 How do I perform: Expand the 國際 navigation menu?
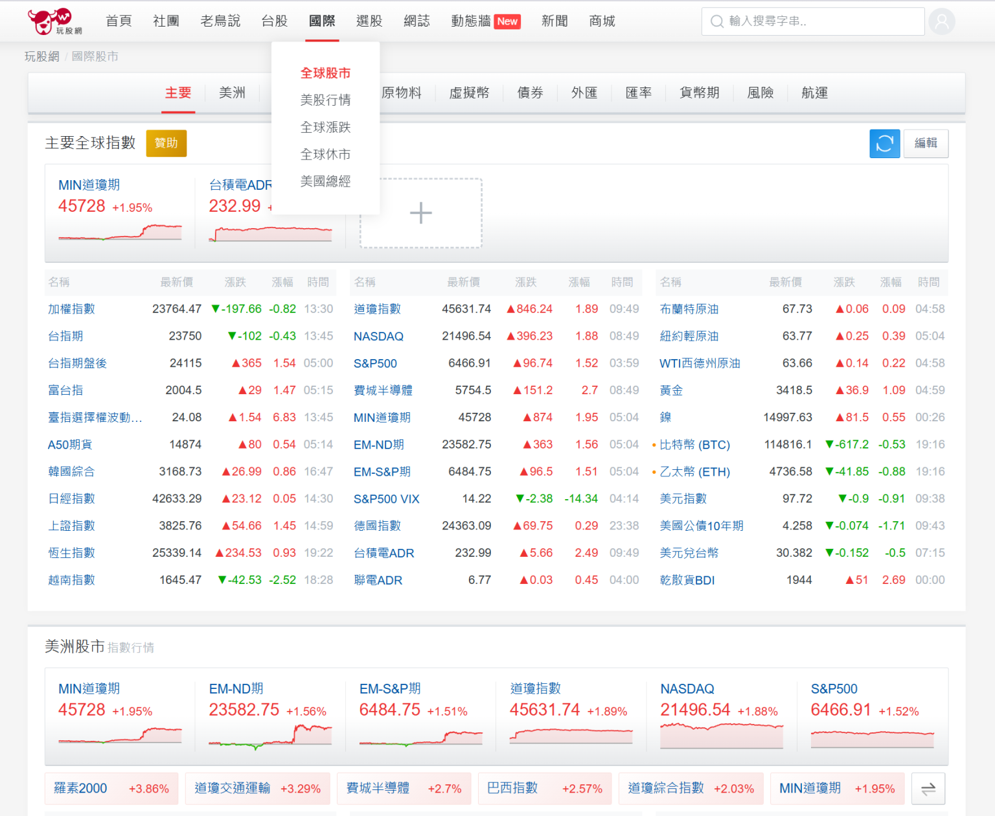point(322,21)
